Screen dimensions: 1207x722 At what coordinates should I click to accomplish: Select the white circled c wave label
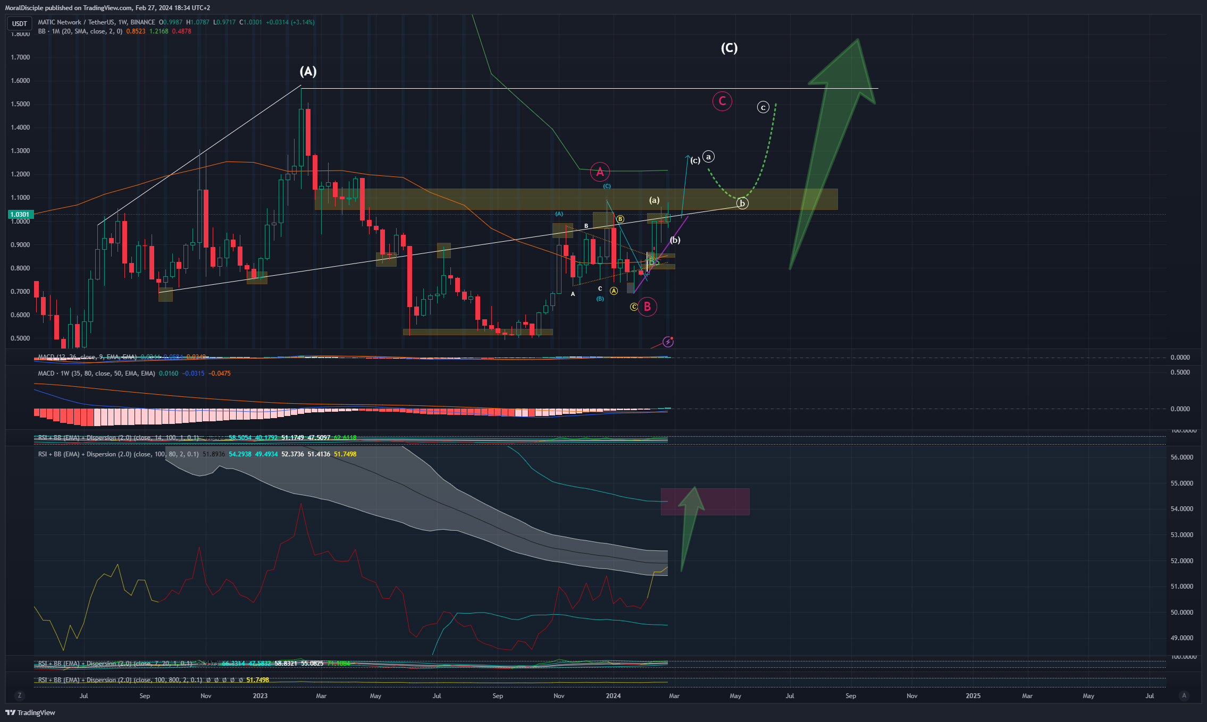(763, 107)
